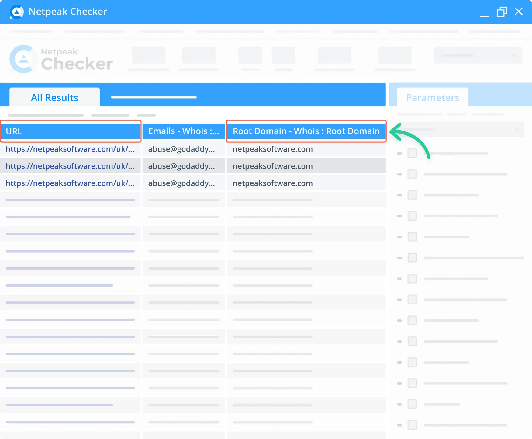Toggle the sixth checkbox in Parameters panel
Image resolution: width=532 pixels, height=439 pixels.
[412, 258]
